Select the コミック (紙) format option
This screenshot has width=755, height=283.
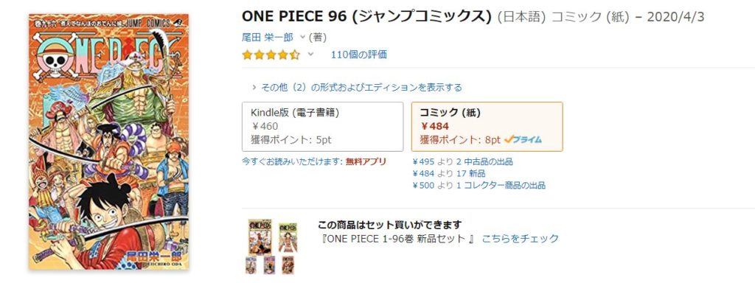pos(487,127)
